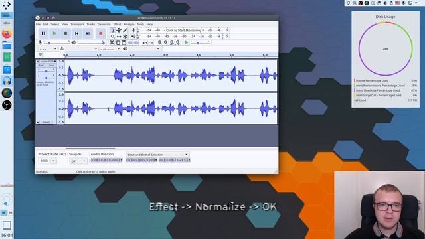Click the timeline ruler at 3.0
The image size is (425, 239).
tap(165, 55)
